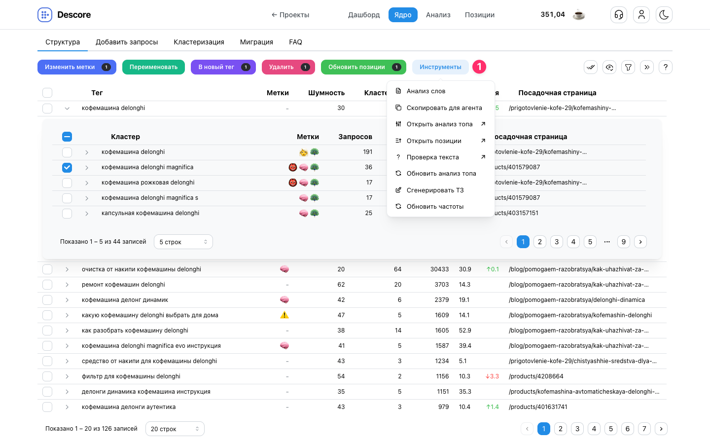Collapse the 'кофемашина delonghi' tag row
Screen dimensions: 710x444
pos(67,108)
